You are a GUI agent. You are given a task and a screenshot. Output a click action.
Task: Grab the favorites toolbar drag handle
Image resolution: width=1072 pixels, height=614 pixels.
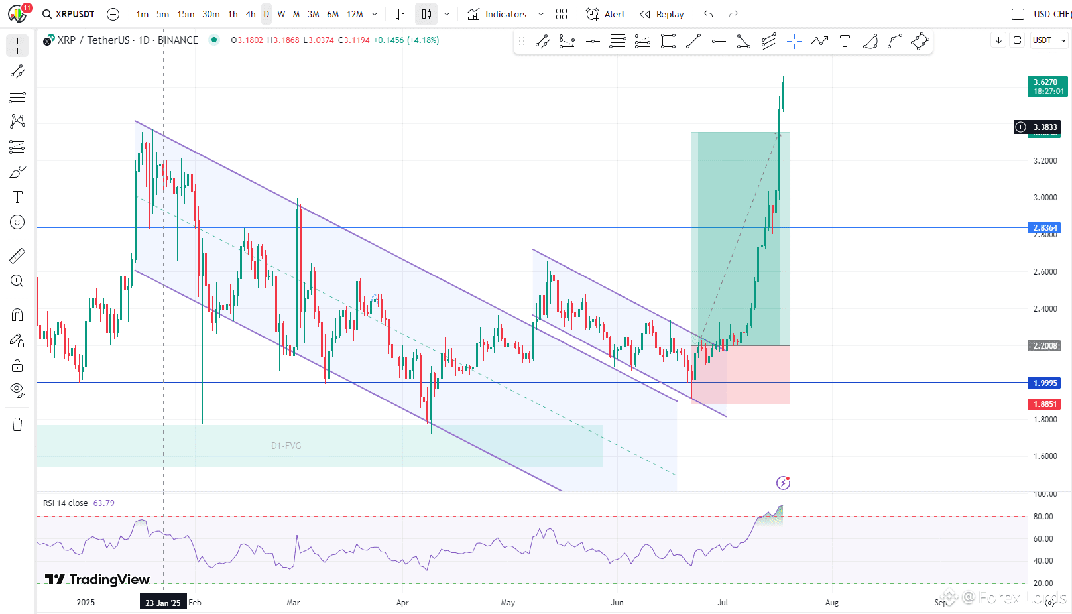[x=522, y=42]
